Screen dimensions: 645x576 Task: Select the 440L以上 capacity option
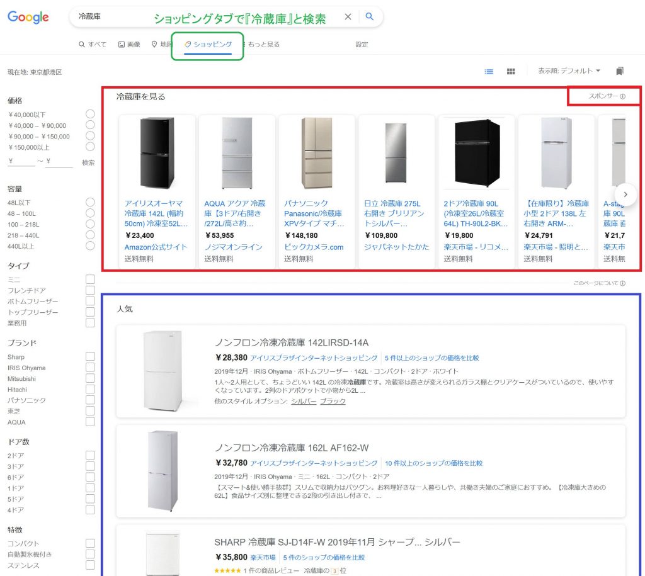(x=90, y=246)
